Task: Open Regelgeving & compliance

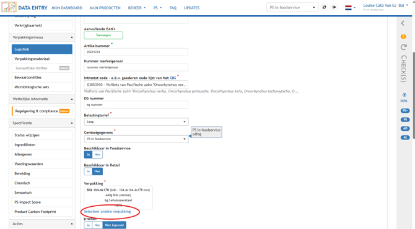Action: click(42, 111)
